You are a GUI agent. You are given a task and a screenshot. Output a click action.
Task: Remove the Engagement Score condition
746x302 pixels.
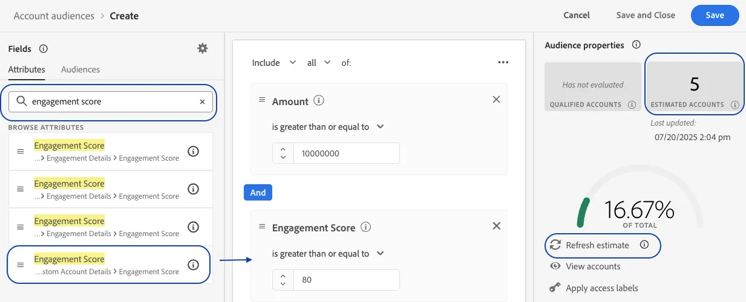[496, 226]
